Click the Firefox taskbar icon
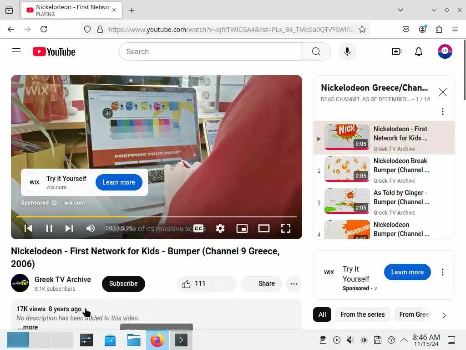466x350 pixels. pos(157,340)
